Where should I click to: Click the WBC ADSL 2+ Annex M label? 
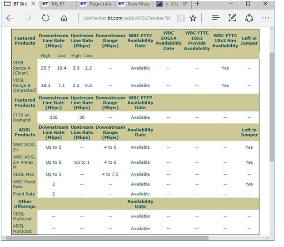pos(24,162)
